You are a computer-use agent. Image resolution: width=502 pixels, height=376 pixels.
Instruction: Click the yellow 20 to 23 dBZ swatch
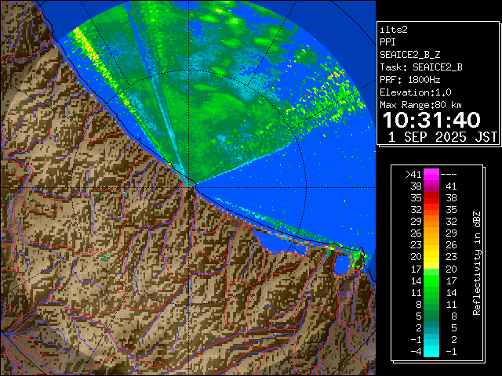pos(431,257)
